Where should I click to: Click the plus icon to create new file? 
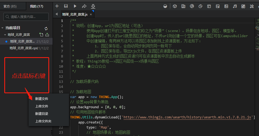point(57,6)
